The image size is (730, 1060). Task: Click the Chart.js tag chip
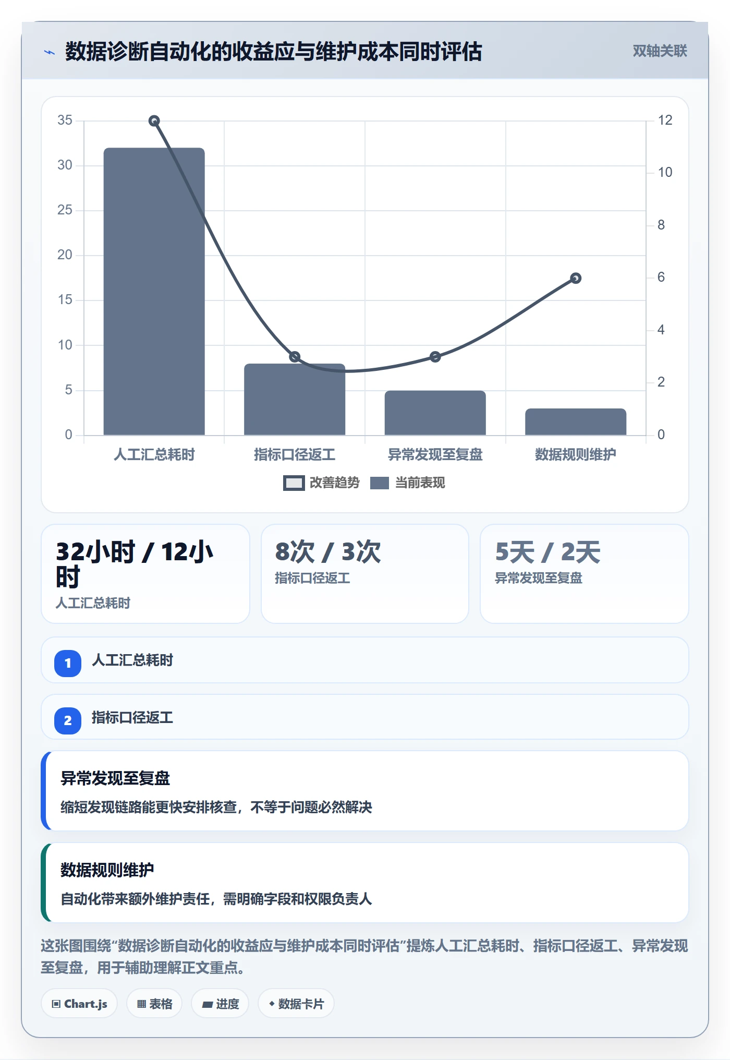(x=79, y=1004)
